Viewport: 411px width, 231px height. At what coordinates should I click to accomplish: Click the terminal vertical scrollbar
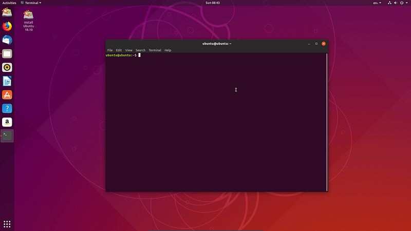coord(327,122)
